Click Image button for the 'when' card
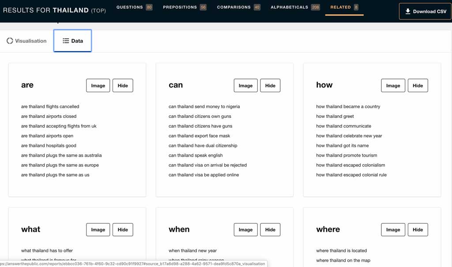This screenshot has width=452, height=267. pos(245,229)
